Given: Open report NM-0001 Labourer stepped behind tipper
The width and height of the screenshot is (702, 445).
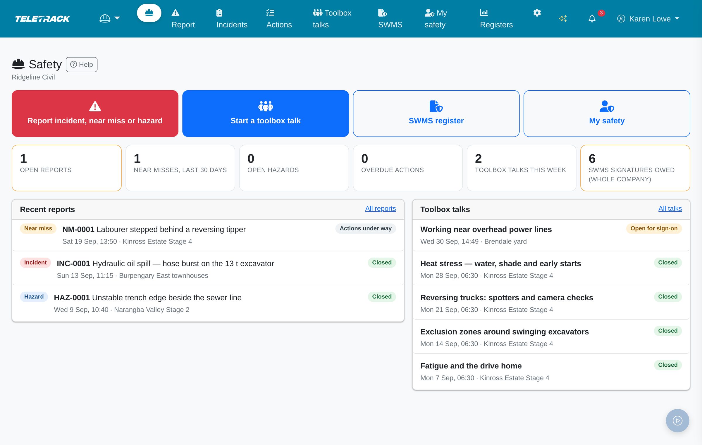Looking at the screenshot, I should tap(208, 235).
